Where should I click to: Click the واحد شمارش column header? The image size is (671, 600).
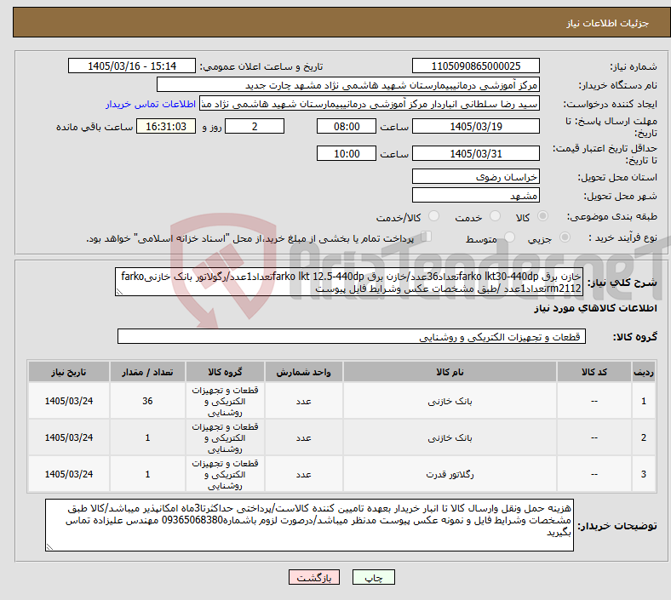tap(303, 372)
